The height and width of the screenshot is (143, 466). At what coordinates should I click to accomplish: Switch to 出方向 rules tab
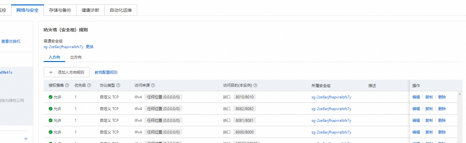(x=76, y=57)
